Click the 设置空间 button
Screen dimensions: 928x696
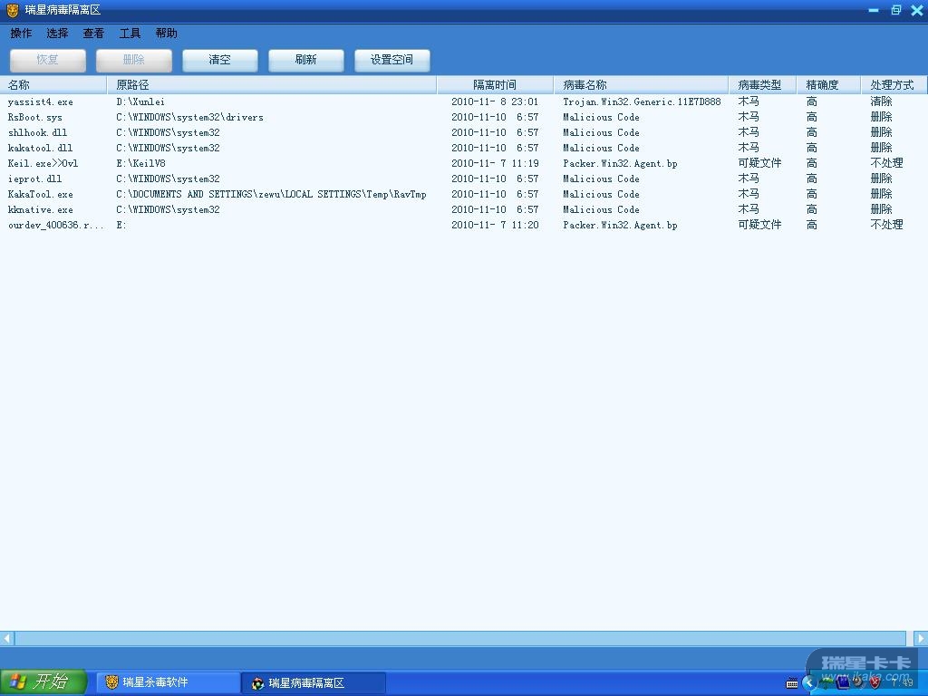[x=391, y=60]
